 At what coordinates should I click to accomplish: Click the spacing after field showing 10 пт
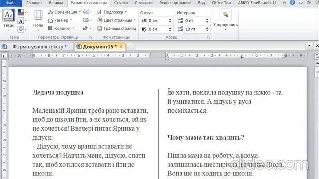pos(195,29)
